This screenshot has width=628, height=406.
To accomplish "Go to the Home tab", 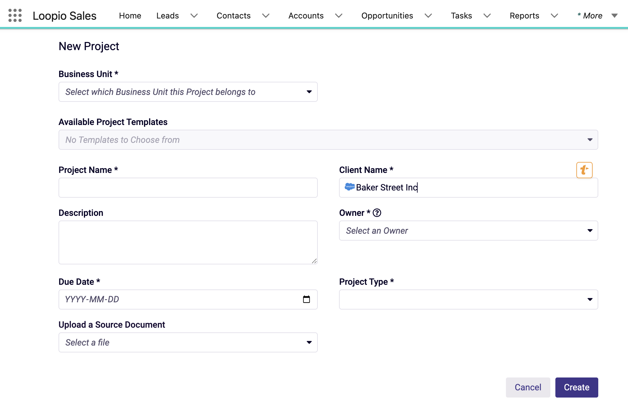I will pos(130,16).
